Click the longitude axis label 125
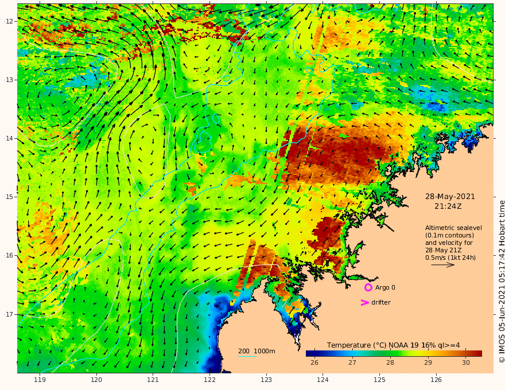Viewport: 505px width, 390px height. coord(379,380)
